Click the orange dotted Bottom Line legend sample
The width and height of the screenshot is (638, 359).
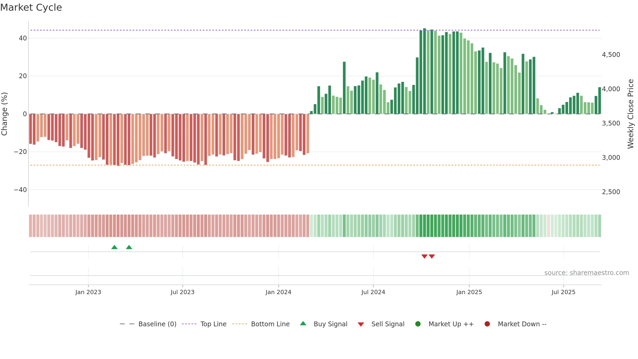coord(240,324)
